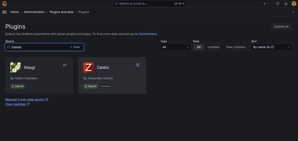Screen dimensions: 298x141
Task: Click the Plugins page heading
Action: coord(15,27)
